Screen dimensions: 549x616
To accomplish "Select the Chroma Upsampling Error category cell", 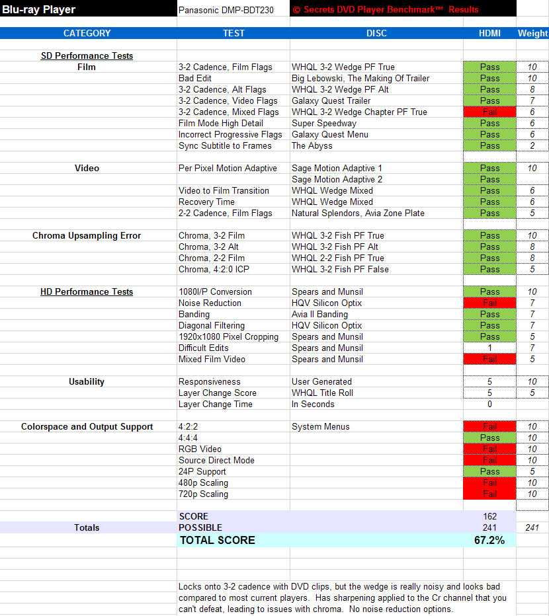I will point(87,236).
